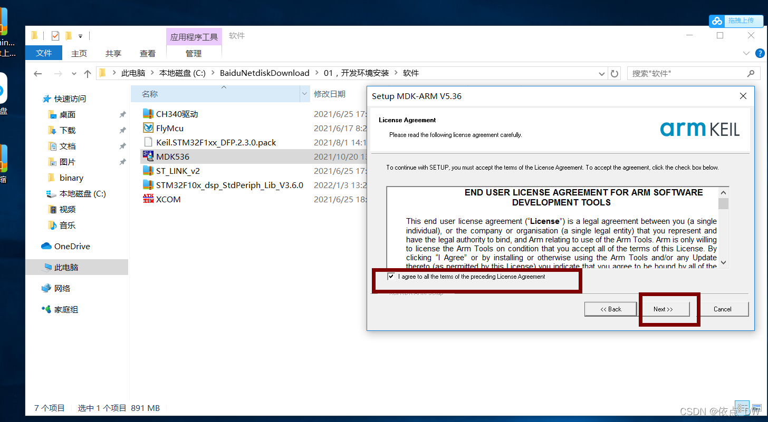Screen dimensions: 768x422
Task: Expand the chevron after 此电脑 in path
Action: pyautogui.click(x=152, y=73)
